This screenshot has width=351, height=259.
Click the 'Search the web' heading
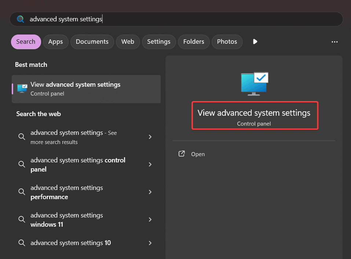pos(39,114)
